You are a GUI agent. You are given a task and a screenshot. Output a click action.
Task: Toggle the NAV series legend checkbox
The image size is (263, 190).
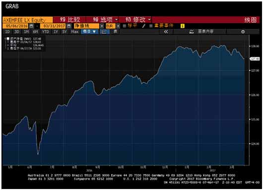[x=8, y=39]
